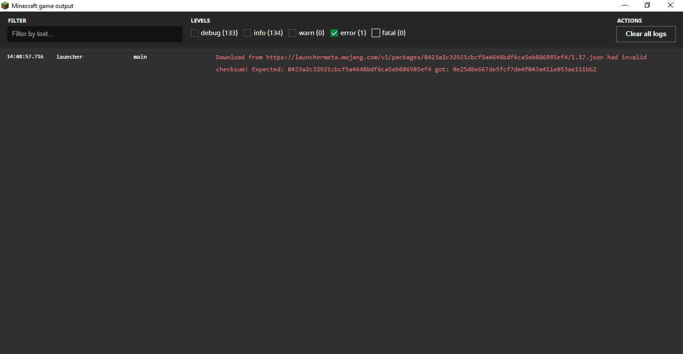The width and height of the screenshot is (683, 354).
Task: Click the FILTER heading label
Action: (x=17, y=21)
